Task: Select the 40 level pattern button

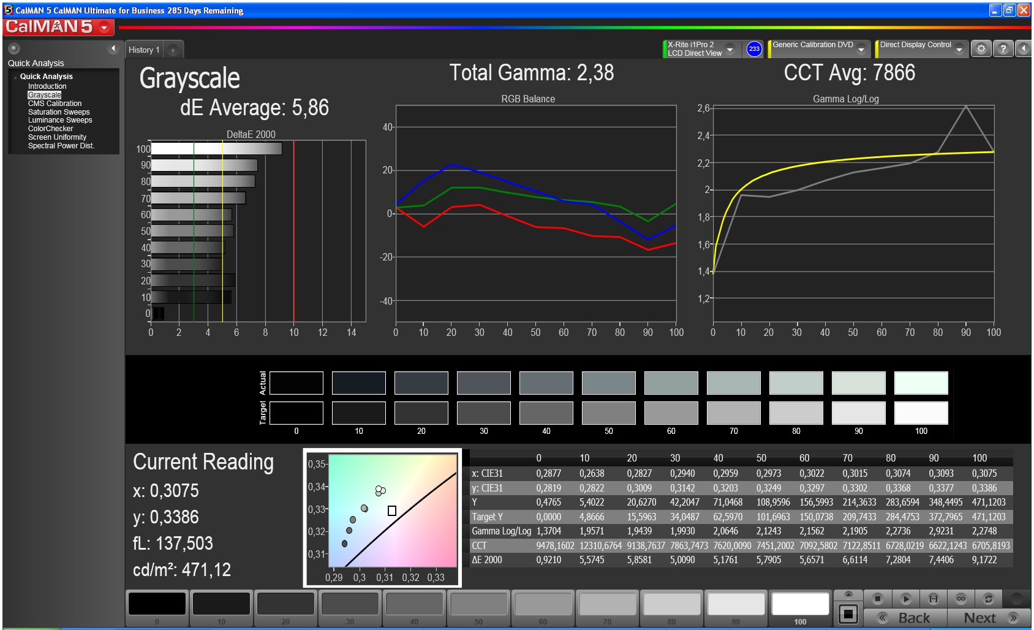Action: 414,608
